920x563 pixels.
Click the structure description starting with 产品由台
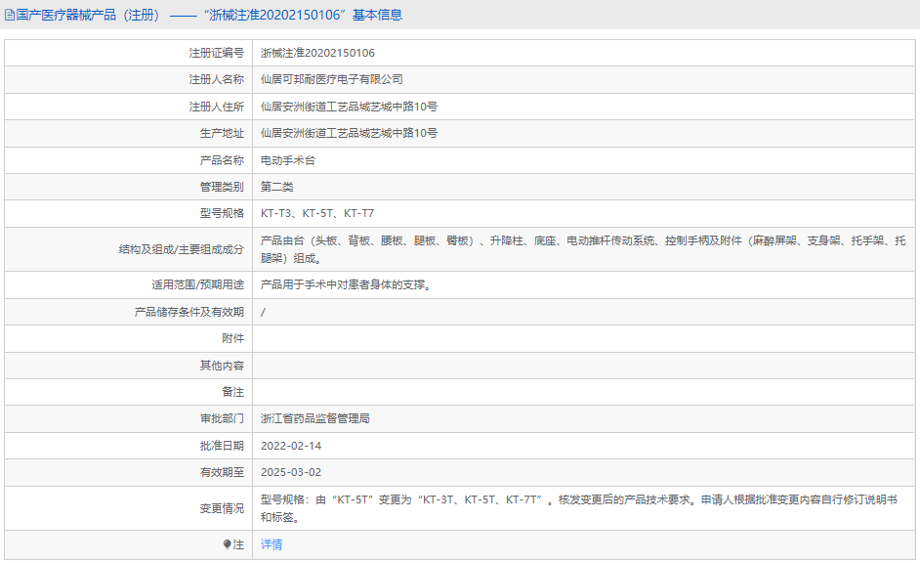click(583, 249)
